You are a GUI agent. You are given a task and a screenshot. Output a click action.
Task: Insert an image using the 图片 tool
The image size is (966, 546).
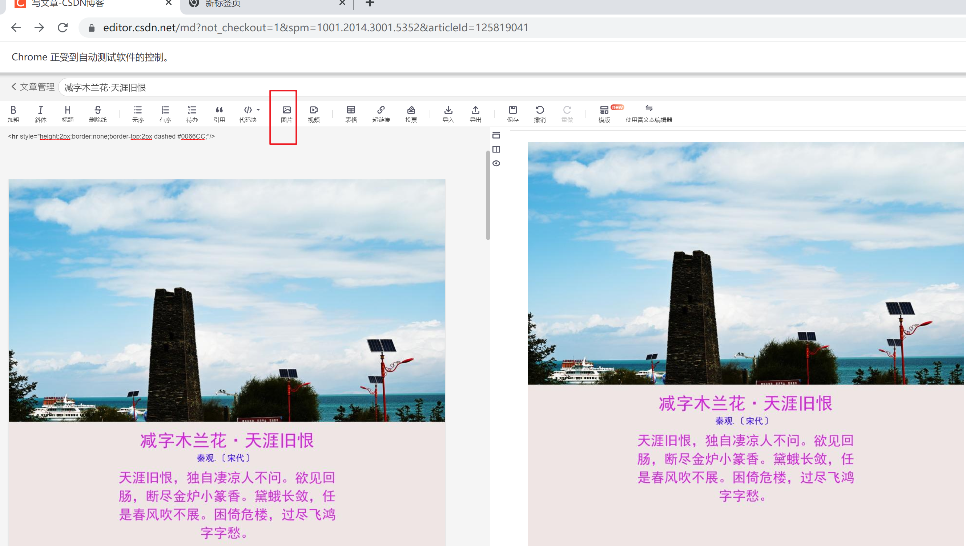[x=286, y=113]
